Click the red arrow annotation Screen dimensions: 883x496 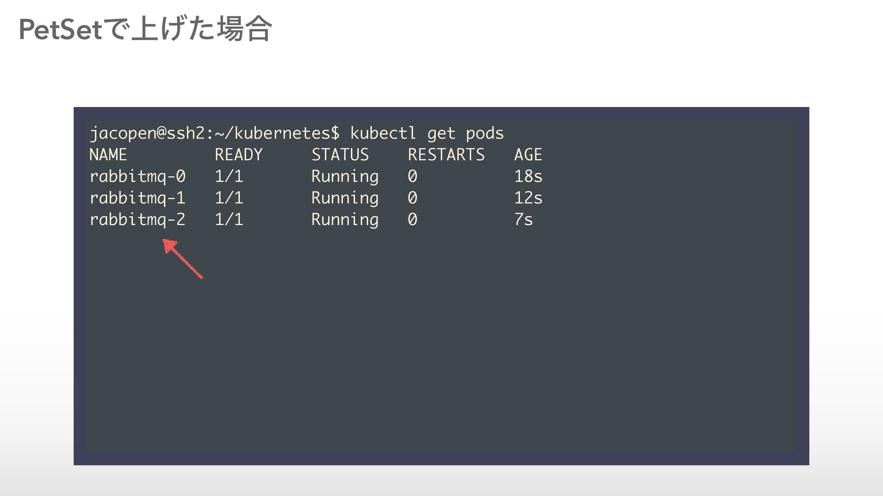[x=183, y=259]
